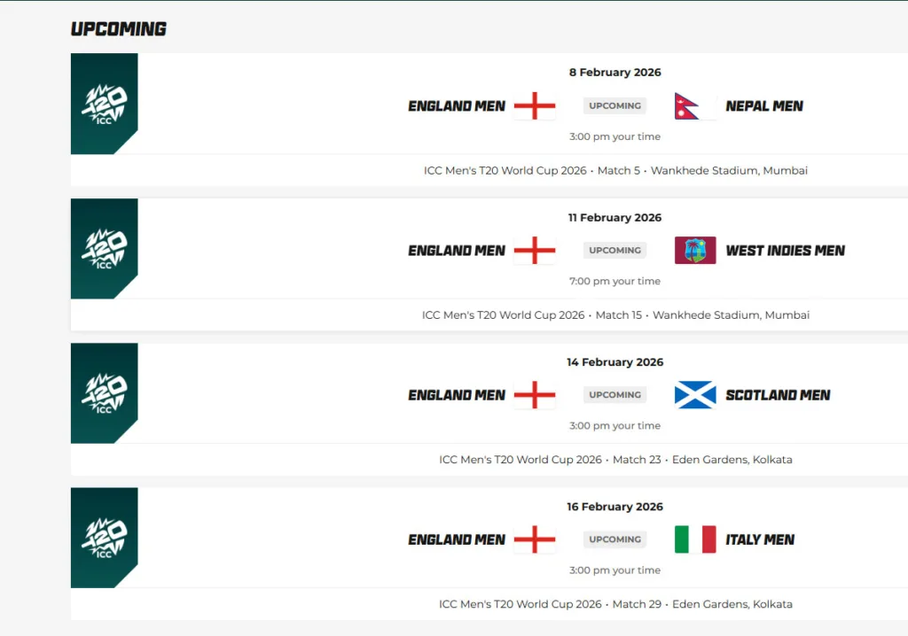Click the T20 ICC logo on the Nepal match card

pyautogui.click(x=104, y=104)
